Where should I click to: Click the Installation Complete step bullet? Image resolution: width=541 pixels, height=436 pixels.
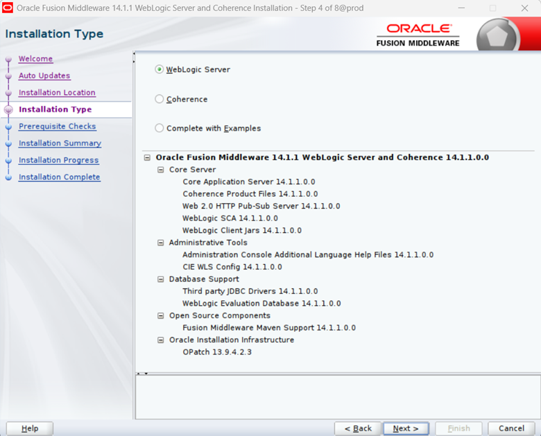pos(8,177)
